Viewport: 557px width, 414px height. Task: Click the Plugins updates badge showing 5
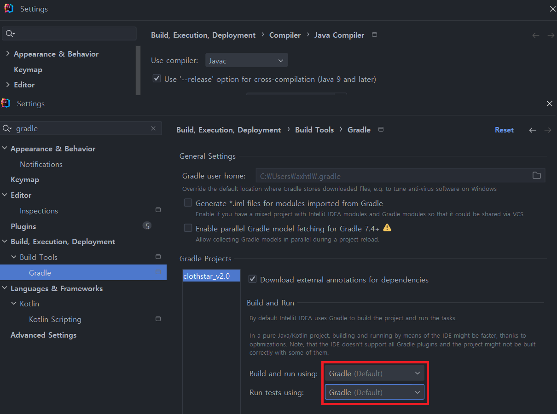(147, 226)
